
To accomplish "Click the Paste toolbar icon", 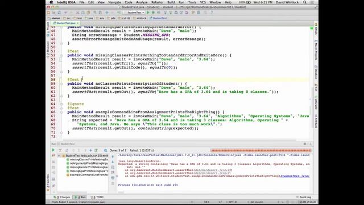I will pyautogui.click(x=88, y=13).
